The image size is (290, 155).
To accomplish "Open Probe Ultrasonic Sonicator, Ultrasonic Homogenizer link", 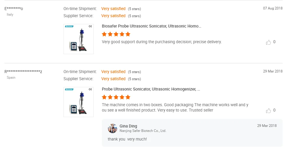I will pos(151,89).
